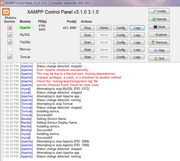
Task: Click the XAMPP title bar icon
Action: (x=2, y=3)
